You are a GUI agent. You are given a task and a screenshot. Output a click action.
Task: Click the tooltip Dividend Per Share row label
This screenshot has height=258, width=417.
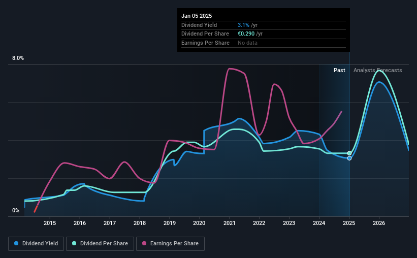[205, 34]
